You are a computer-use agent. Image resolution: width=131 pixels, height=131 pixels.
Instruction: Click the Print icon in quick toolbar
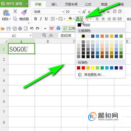(20, 29)
